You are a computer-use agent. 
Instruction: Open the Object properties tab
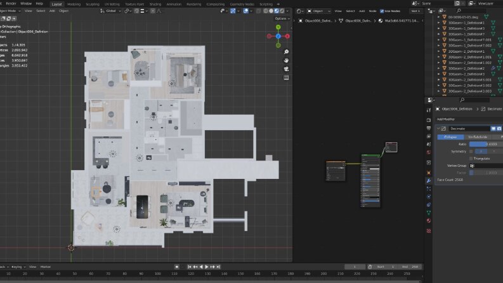[429, 173]
